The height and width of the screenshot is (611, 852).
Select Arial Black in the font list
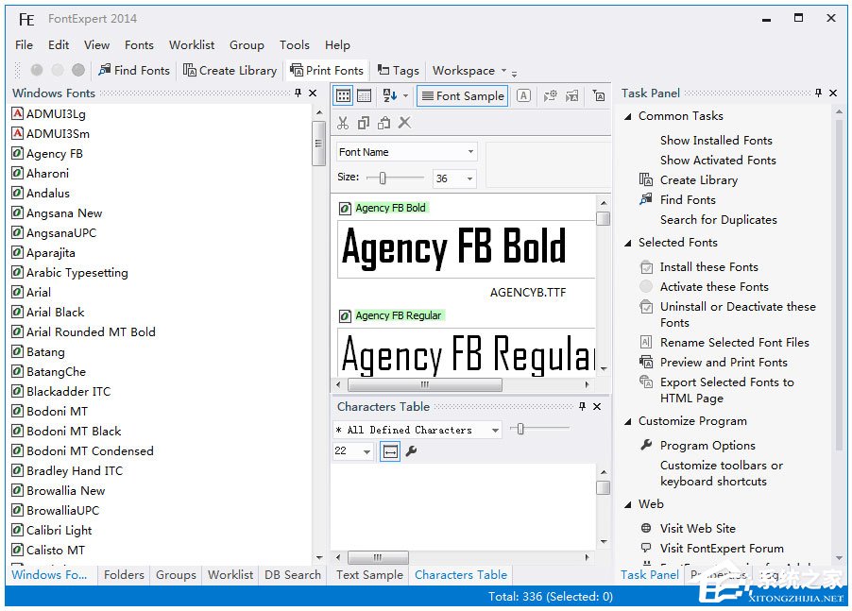click(x=55, y=312)
